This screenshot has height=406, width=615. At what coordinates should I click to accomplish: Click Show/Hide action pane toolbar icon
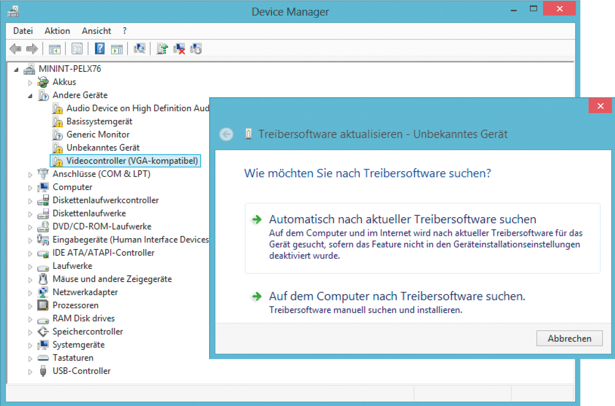(117, 49)
